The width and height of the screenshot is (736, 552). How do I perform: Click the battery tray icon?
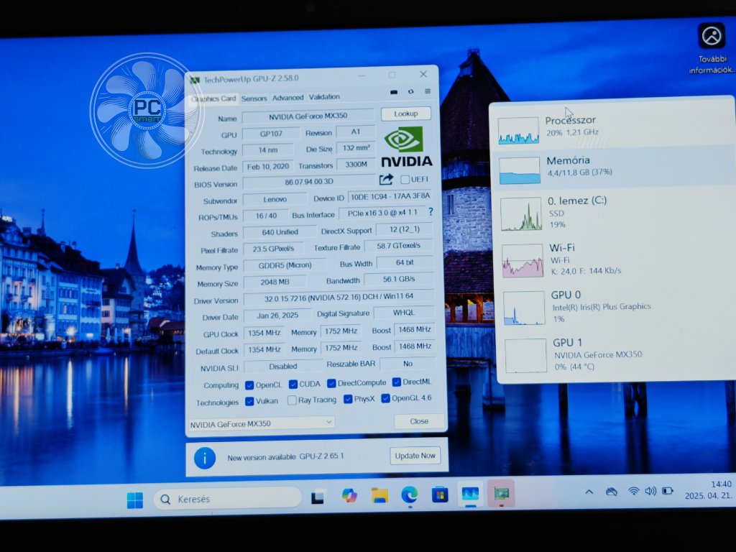[668, 491]
